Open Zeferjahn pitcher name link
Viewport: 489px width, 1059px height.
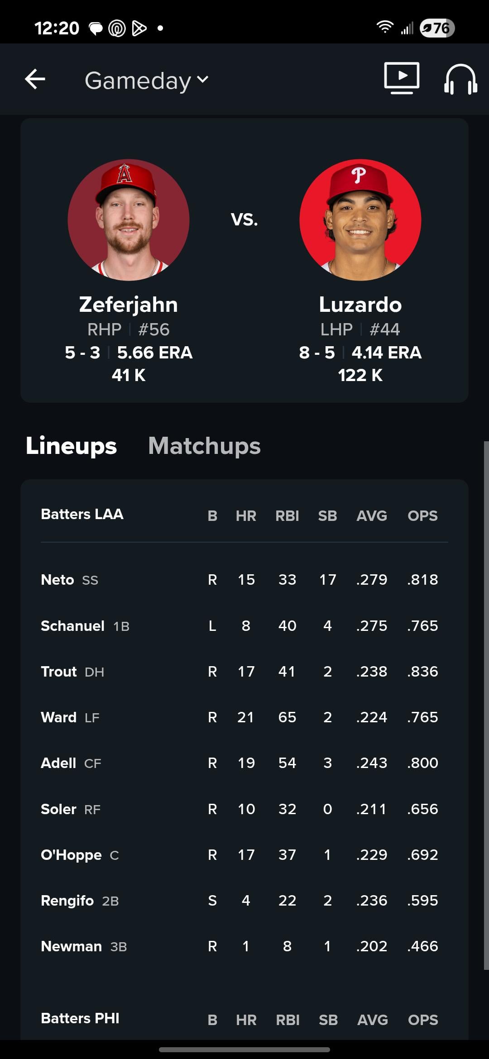click(129, 305)
